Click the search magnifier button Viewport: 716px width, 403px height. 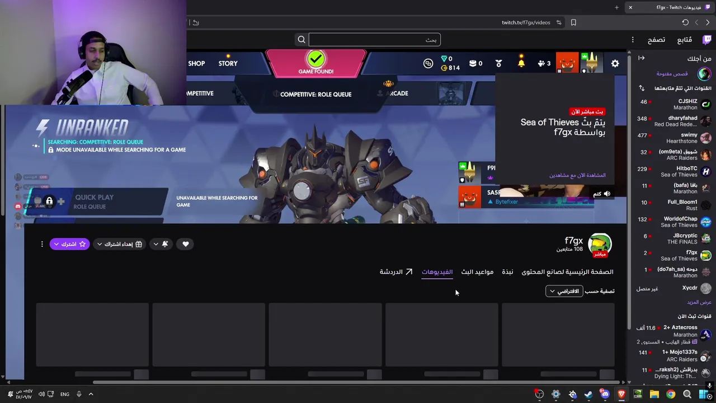tap(302, 40)
